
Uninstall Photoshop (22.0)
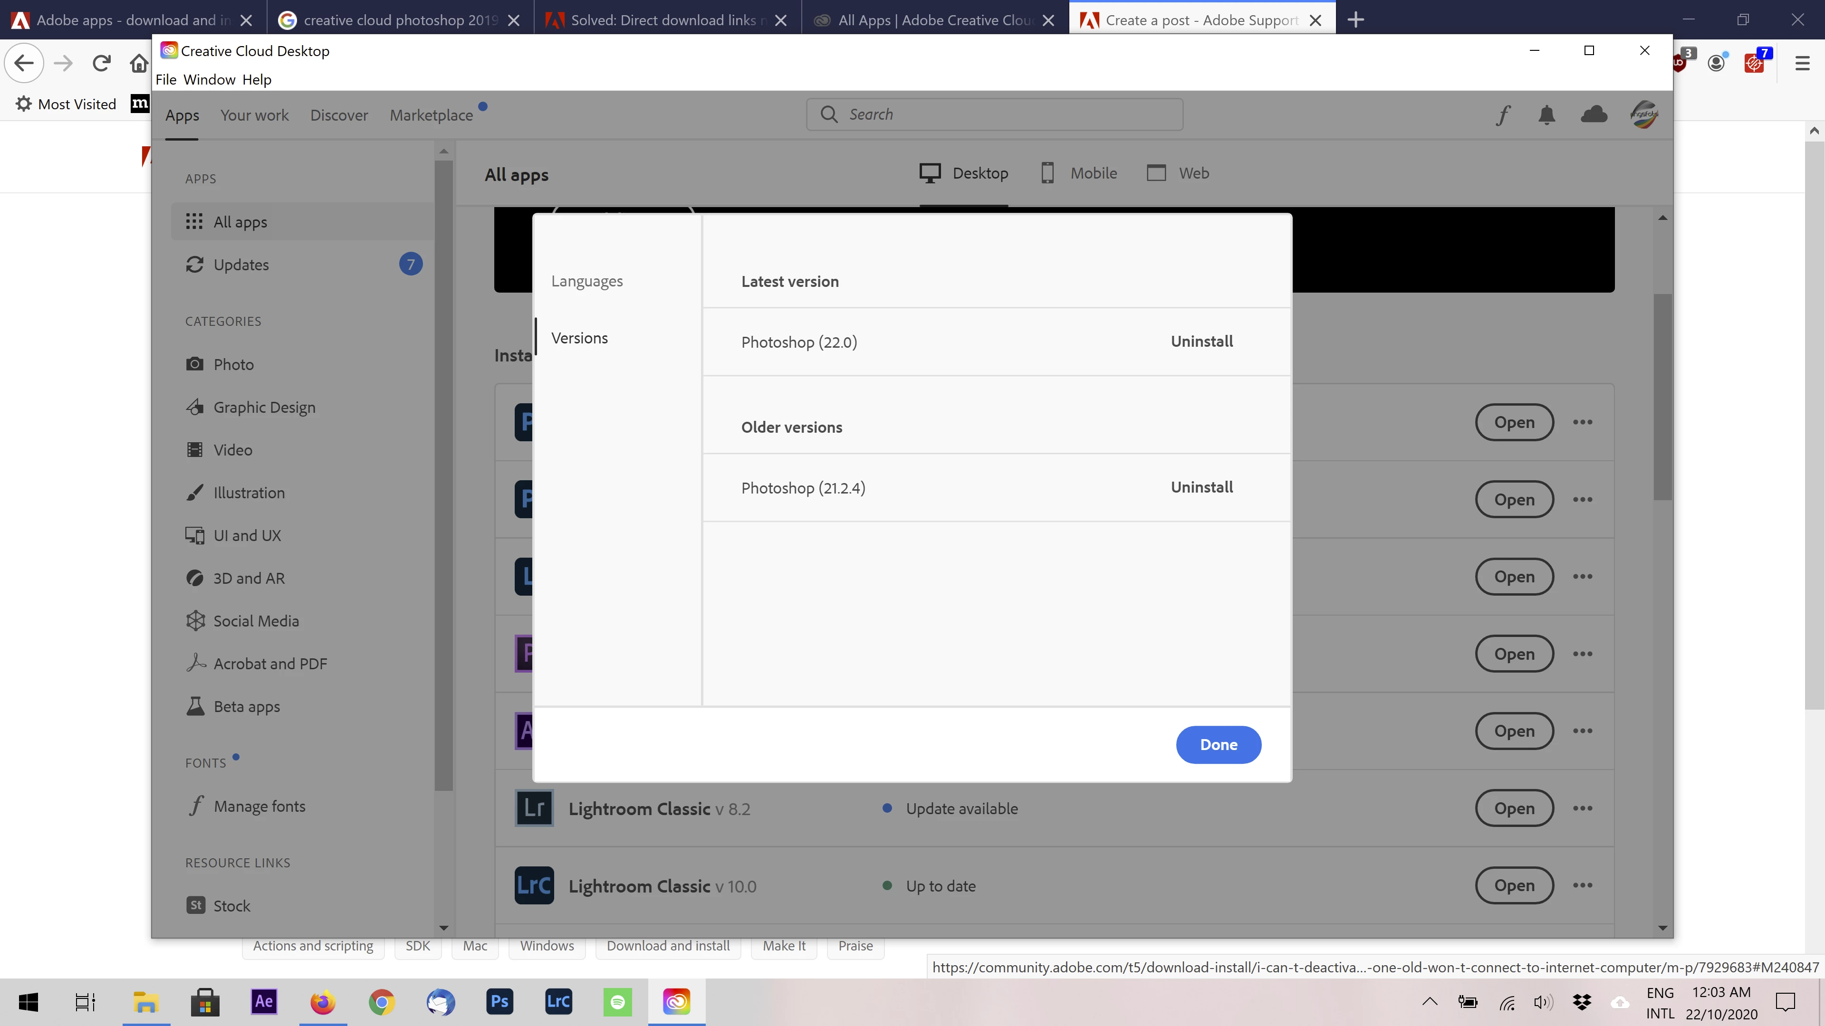[1201, 342]
